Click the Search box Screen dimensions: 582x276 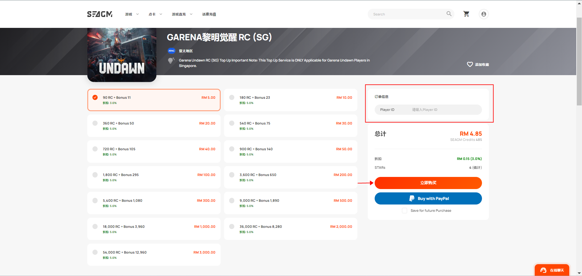[x=411, y=14]
